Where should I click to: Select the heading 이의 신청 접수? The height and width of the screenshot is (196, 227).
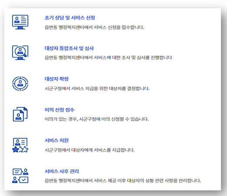point(59,110)
